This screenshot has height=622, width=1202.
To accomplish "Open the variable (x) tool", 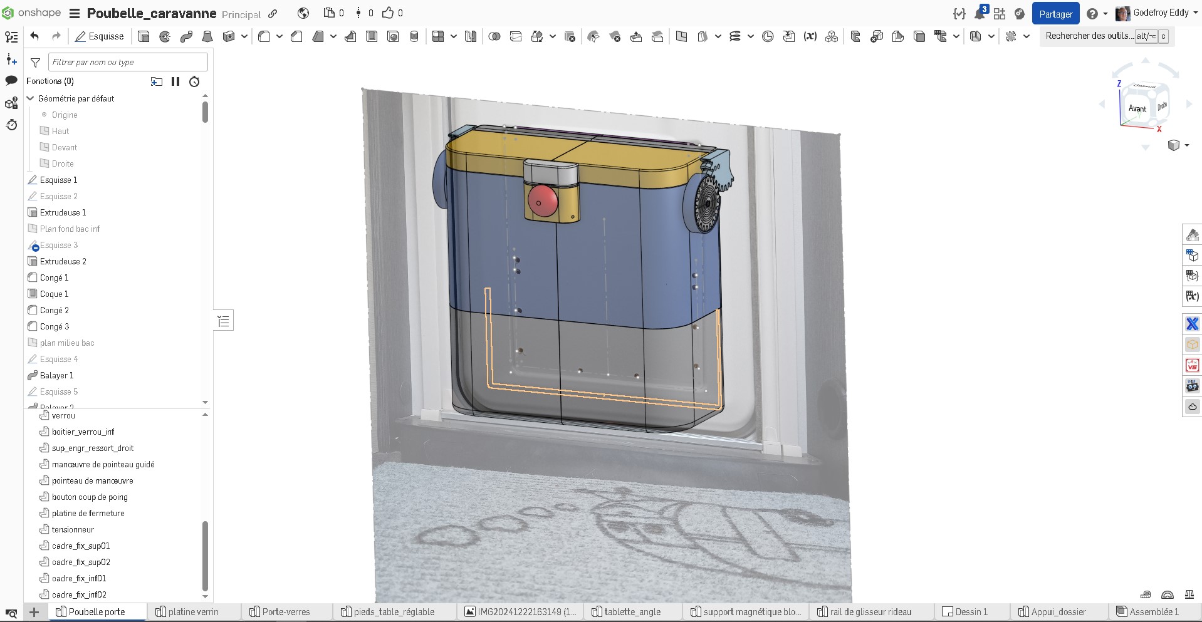I will (810, 36).
